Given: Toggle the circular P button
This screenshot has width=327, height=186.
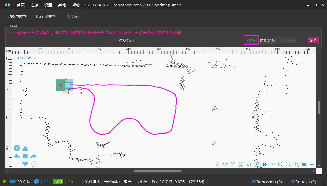Looking at the screenshot, I should [x=17, y=148].
